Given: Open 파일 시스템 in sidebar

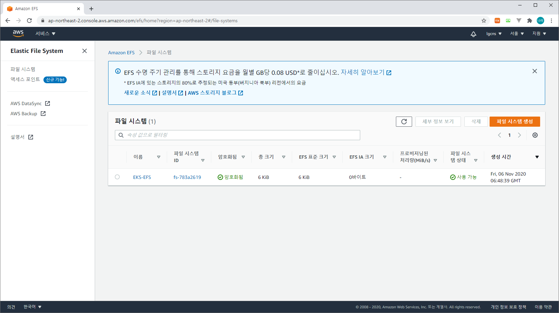Looking at the screenshot, I should pyautogui.click(x=23, y=69).
